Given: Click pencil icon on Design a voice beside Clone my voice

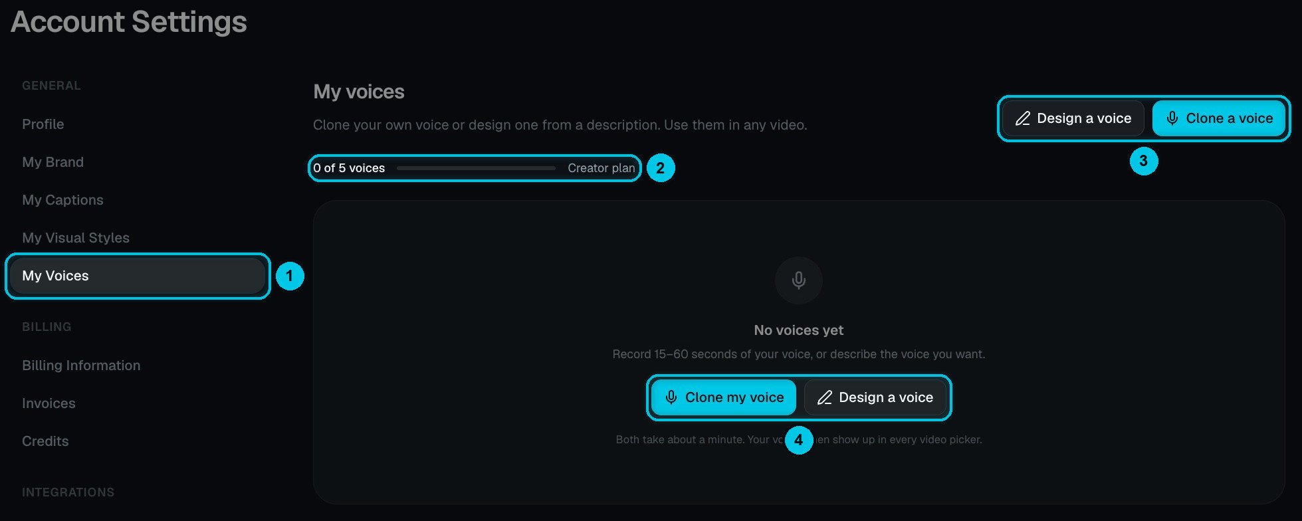Looking at the screenshot, I should (x=825, y=397).
